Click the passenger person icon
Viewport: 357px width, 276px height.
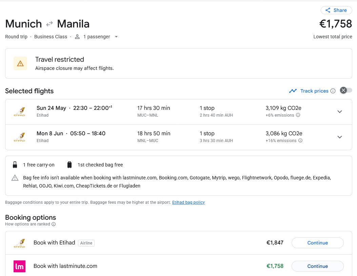coord(77,37)
